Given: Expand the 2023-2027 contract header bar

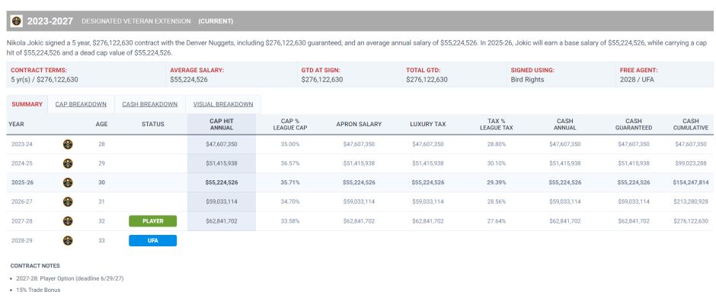Looking at the screenshot, I should pos(360,21).
